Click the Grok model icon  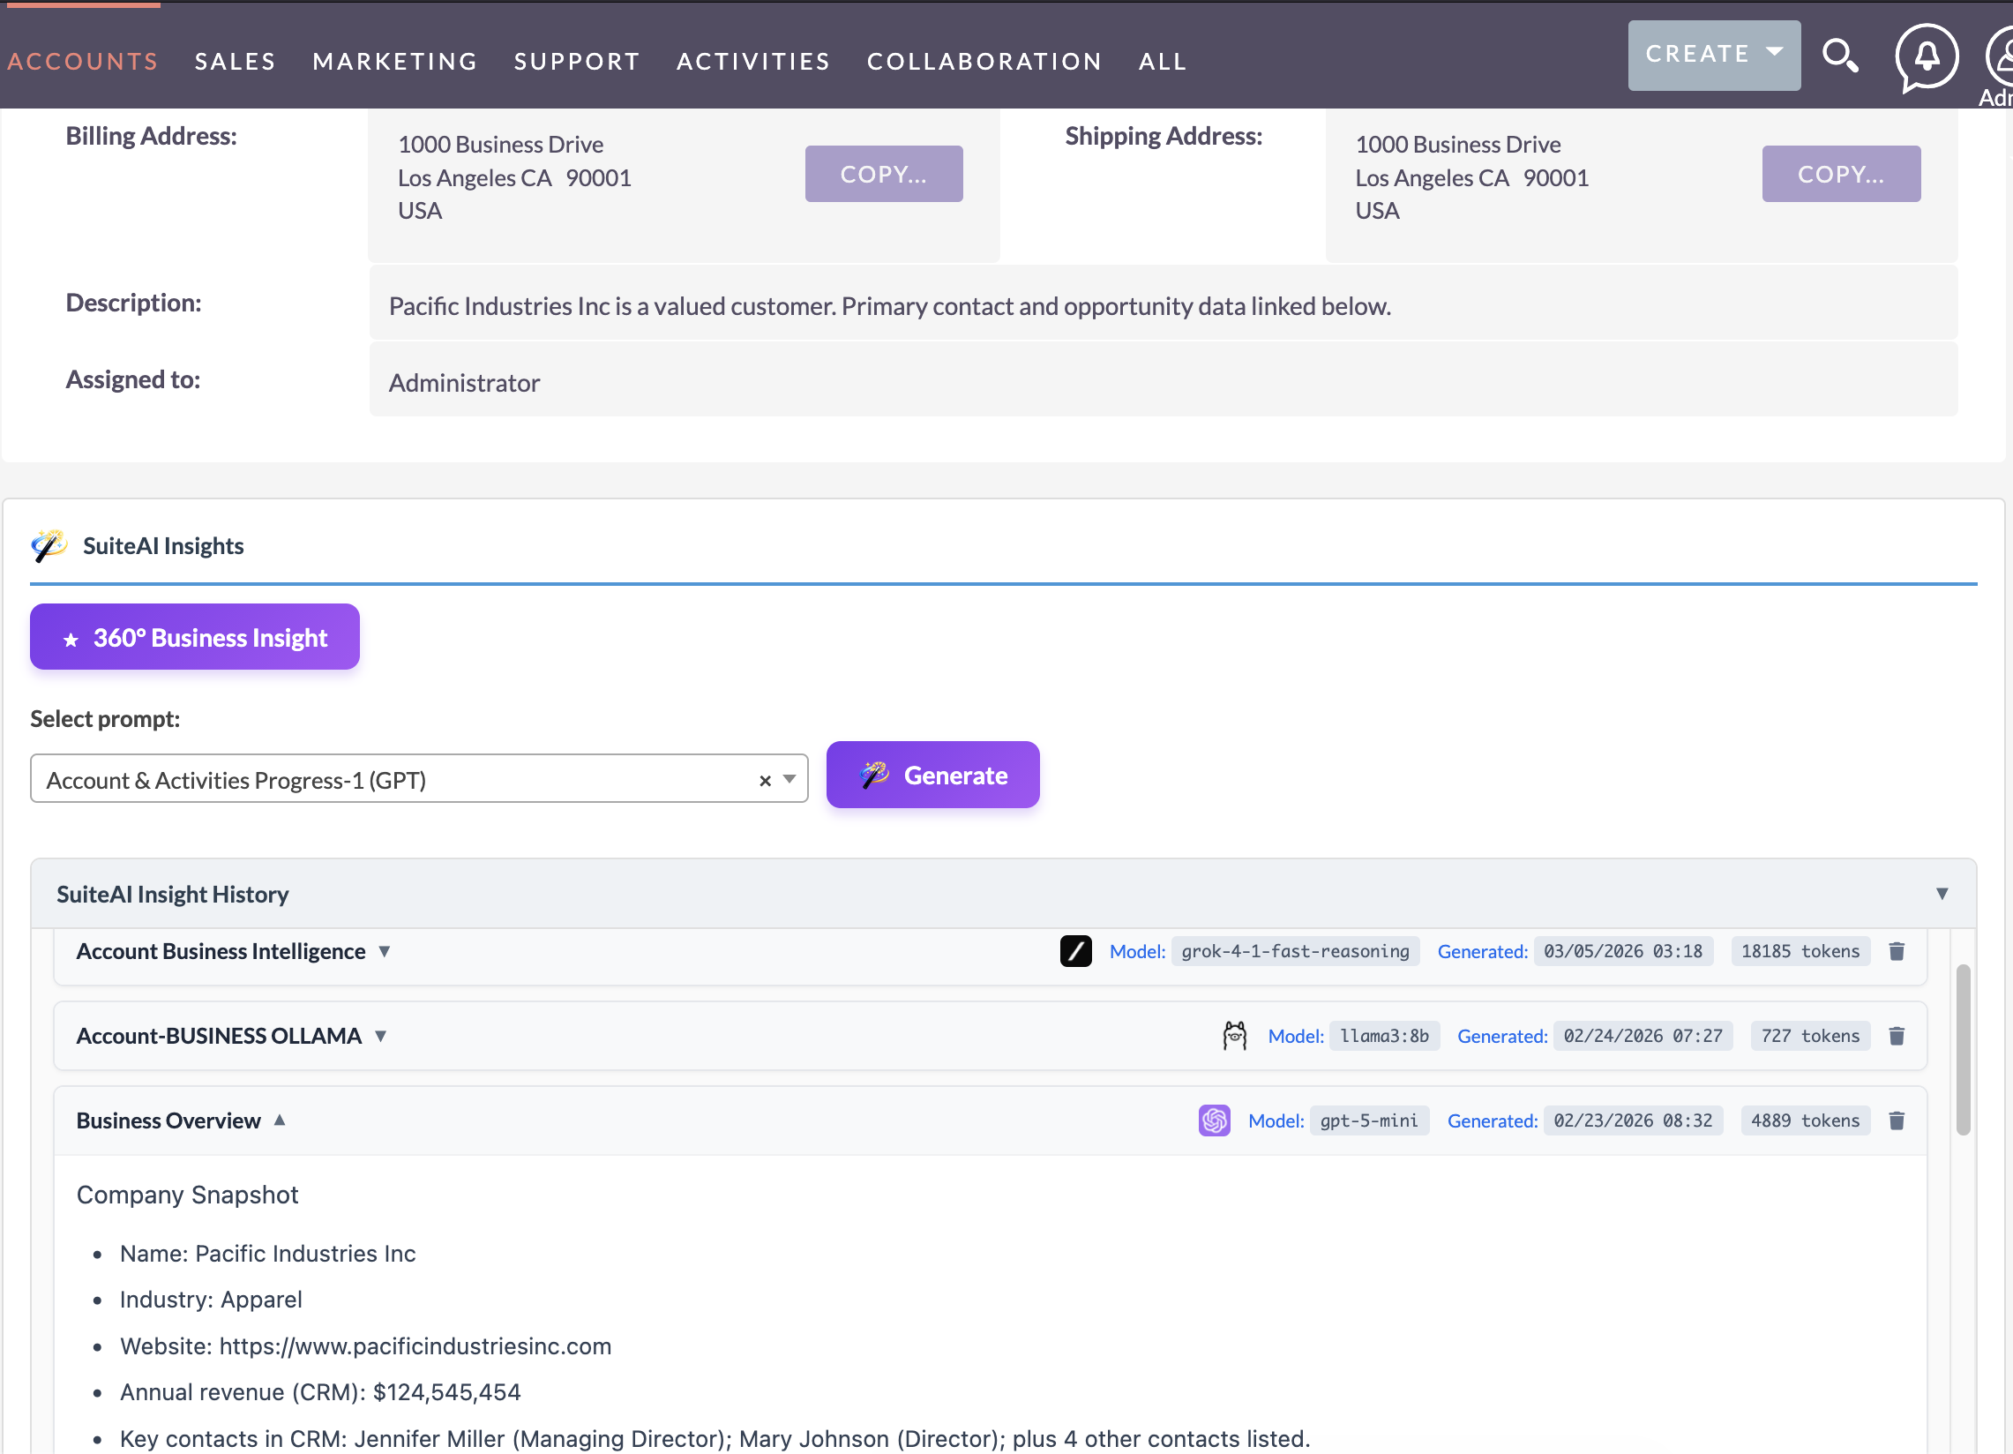(1075, 951)
